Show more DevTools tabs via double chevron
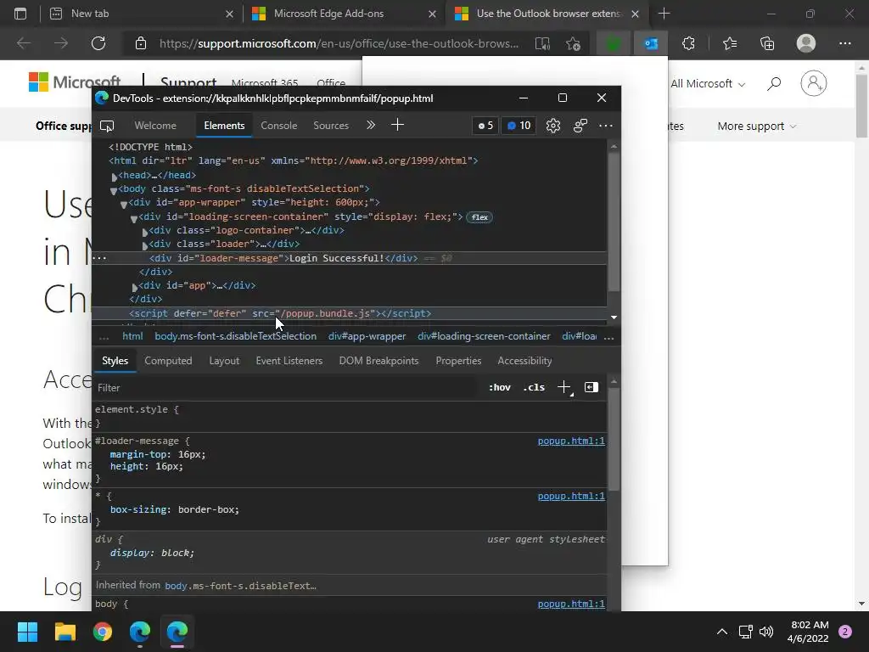This screenshot has width=869, height=652. pyautogui.click(x=371, y=126)
